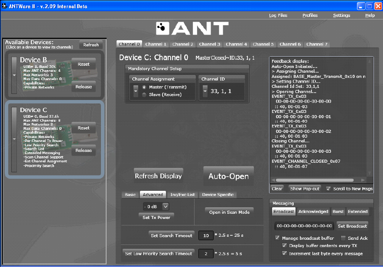Maximize the ANTWare II window
383x267 pixels.
[x=370, y=6]
